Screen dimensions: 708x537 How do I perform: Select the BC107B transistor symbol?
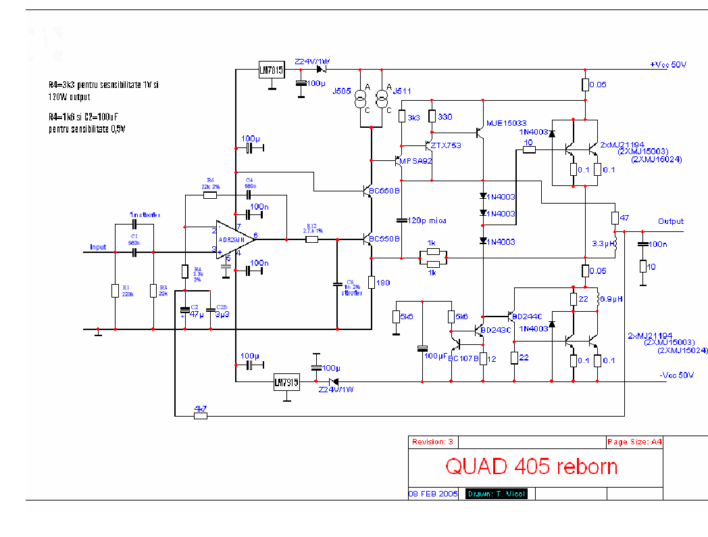[455, 345]
